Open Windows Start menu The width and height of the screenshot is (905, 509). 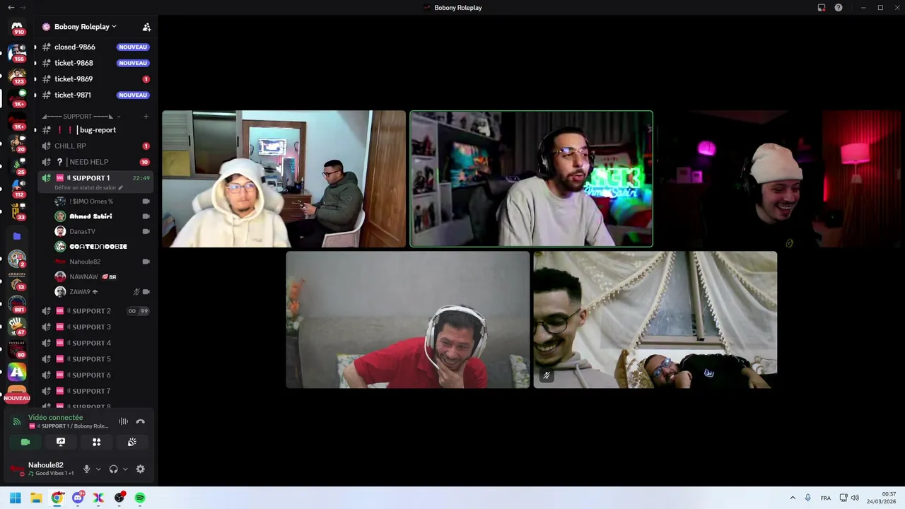click(16, 498)
